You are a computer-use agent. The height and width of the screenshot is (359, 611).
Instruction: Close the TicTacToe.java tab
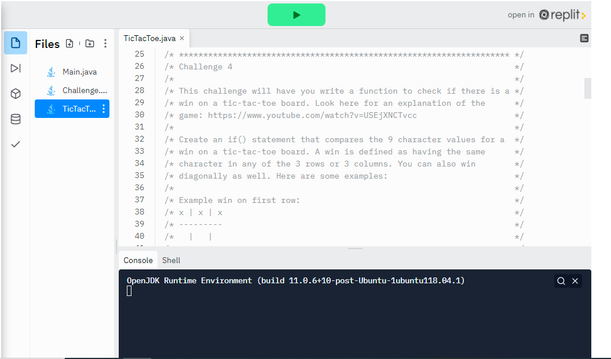(x=182, y=38)
